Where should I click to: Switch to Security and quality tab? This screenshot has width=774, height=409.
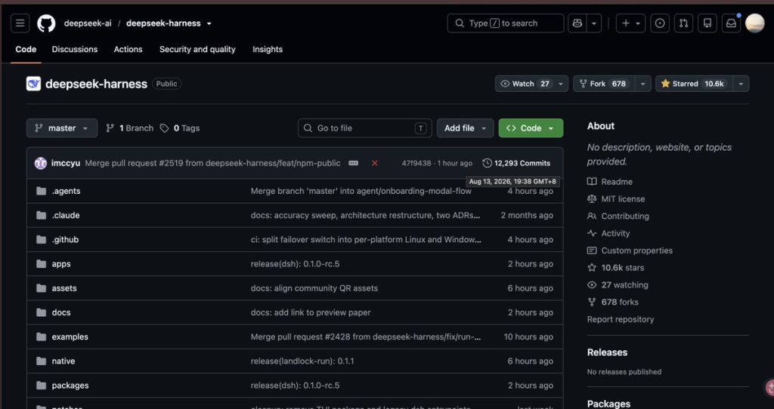(197, 49)
